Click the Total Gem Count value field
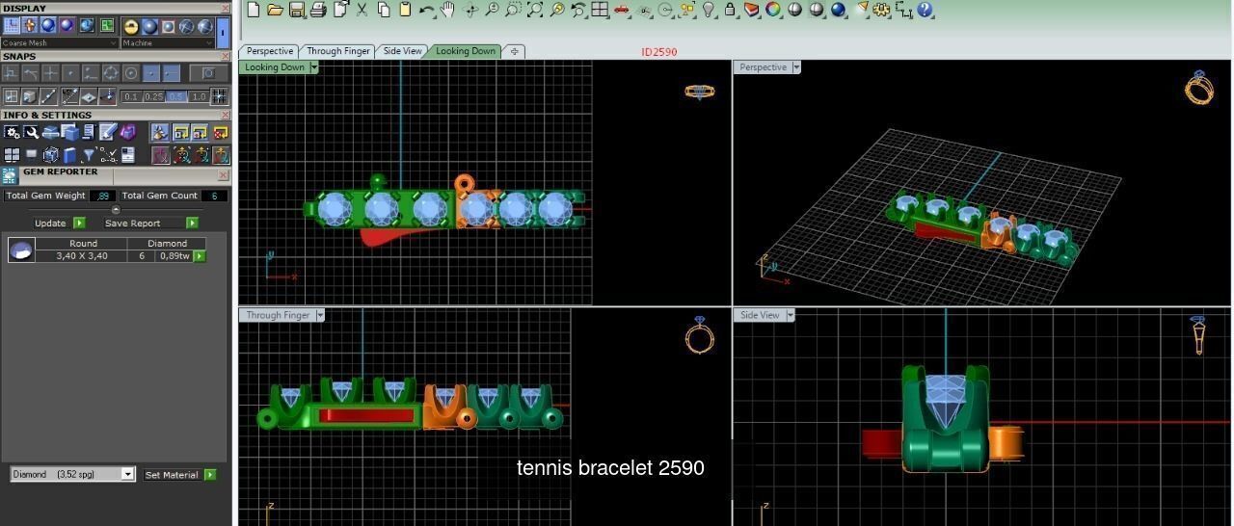The image size is (1234, 526). tap(214, 196)
